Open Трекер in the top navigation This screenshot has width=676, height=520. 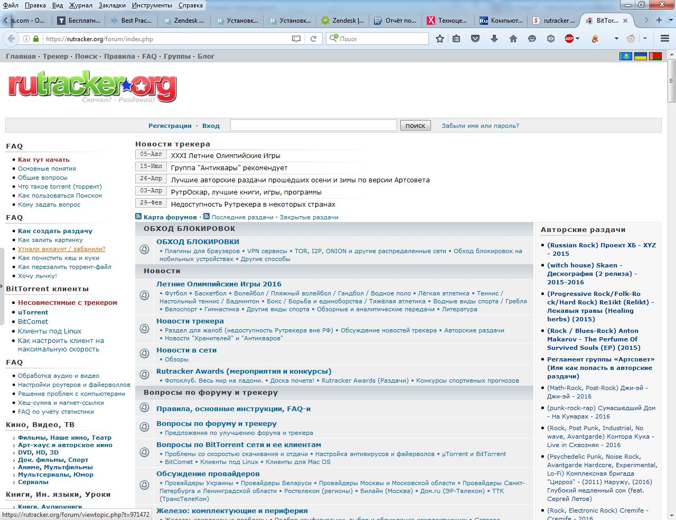55,56
